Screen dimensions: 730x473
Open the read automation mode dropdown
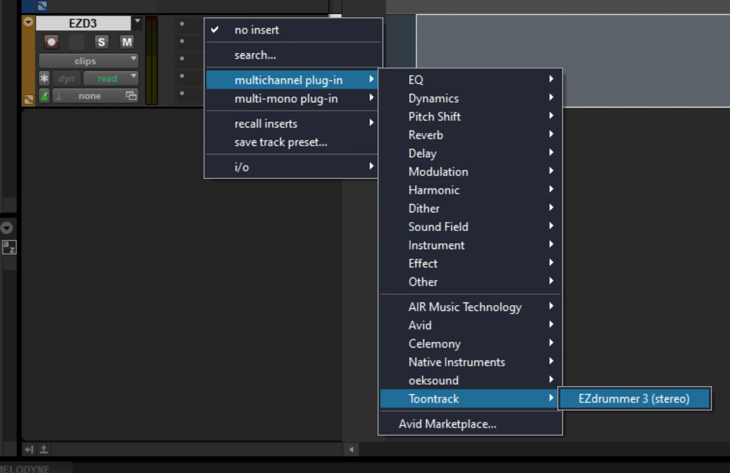point(111,79)
